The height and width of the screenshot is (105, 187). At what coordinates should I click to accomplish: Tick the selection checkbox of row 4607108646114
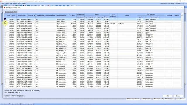click(x=5, y=57)
